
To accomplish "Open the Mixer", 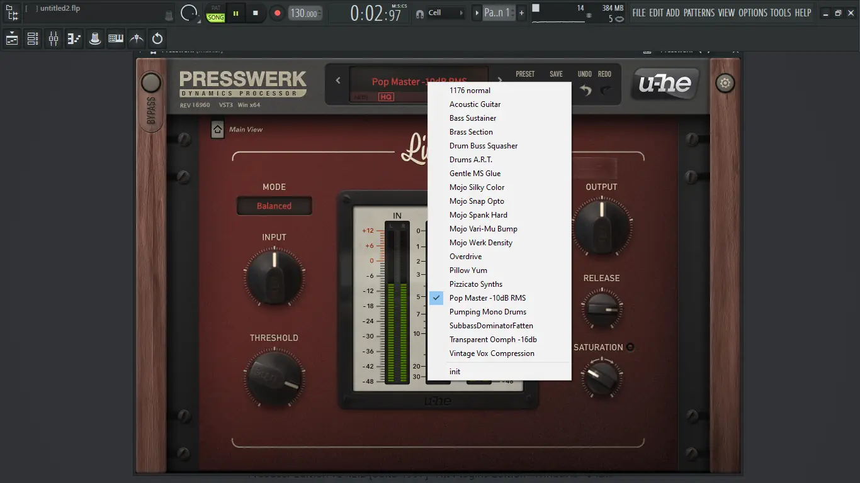I will tap(53, 38).
